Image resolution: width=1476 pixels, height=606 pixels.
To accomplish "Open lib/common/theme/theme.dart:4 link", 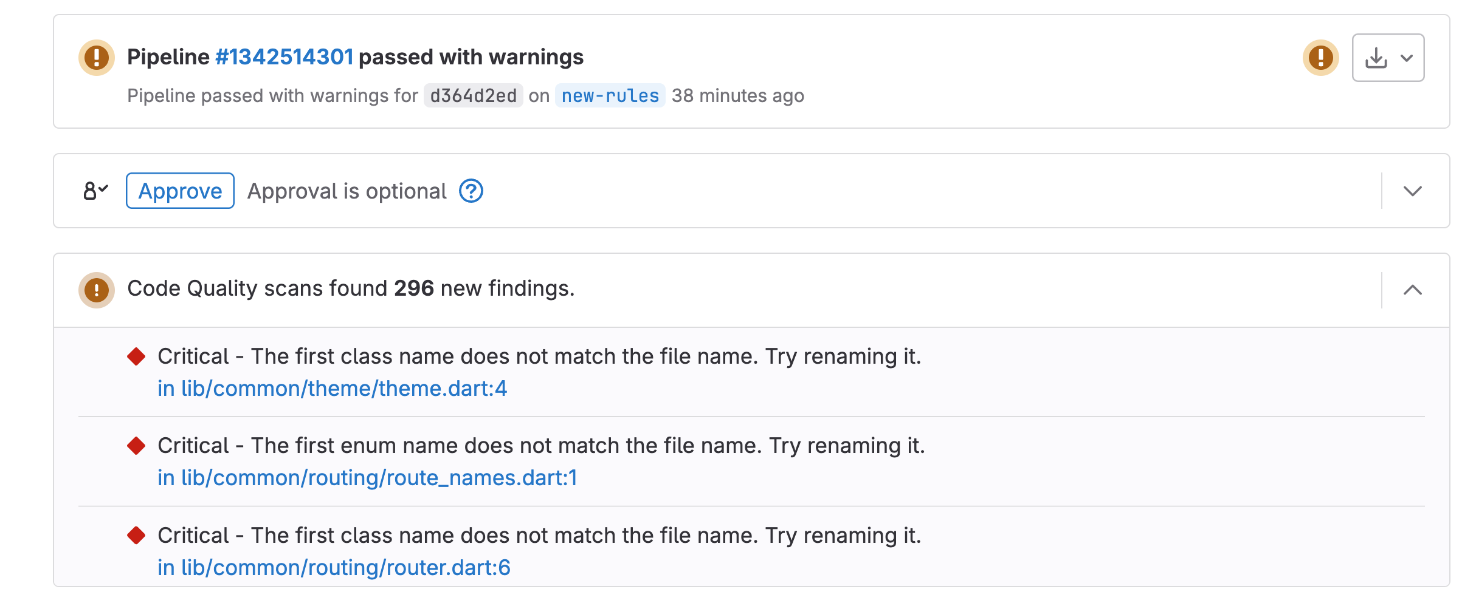I will coord(332,389).
